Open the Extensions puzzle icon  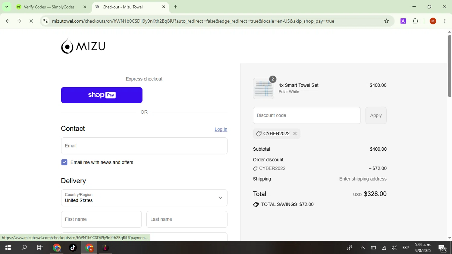[415, 21]
